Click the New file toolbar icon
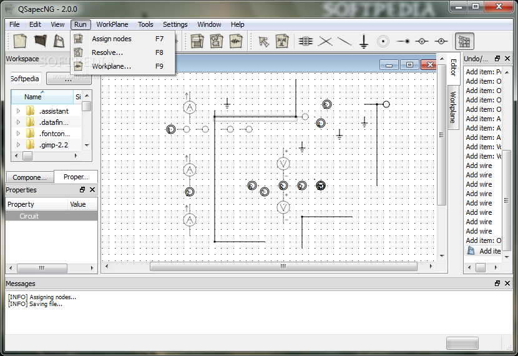The height and width of the screenshot is (356, 518). pos(20,41)
